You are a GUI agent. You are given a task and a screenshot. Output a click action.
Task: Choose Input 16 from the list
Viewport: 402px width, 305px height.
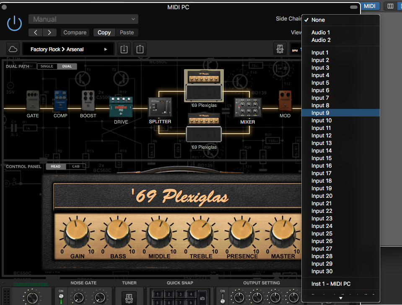coord(341,166)
